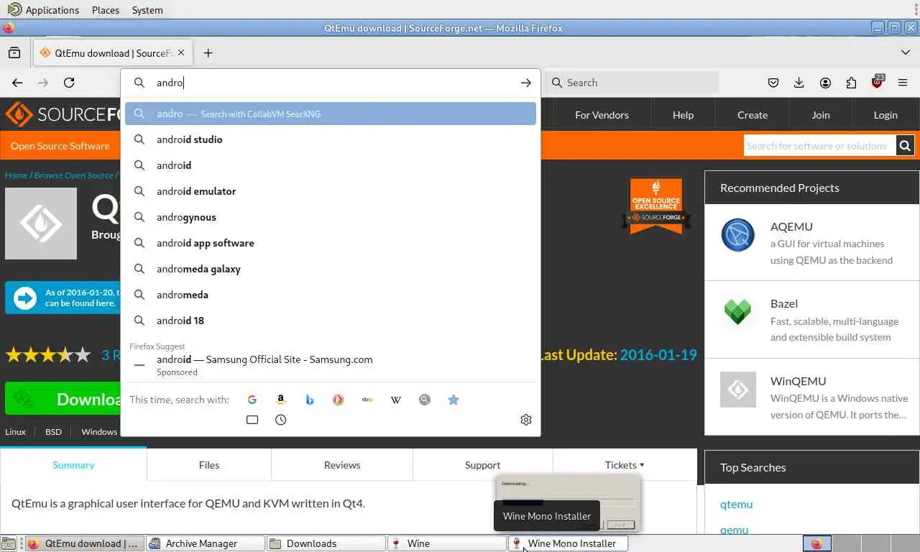The width and height of the screenshot is (920, 552).
Task: Open the Open Source Software menu
Action: click(60, 146)
